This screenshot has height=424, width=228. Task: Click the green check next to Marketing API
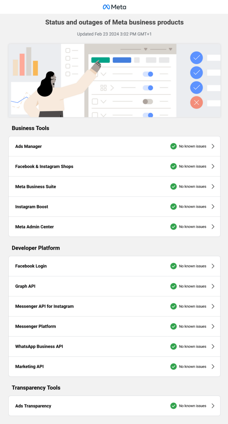coord(173,366)
